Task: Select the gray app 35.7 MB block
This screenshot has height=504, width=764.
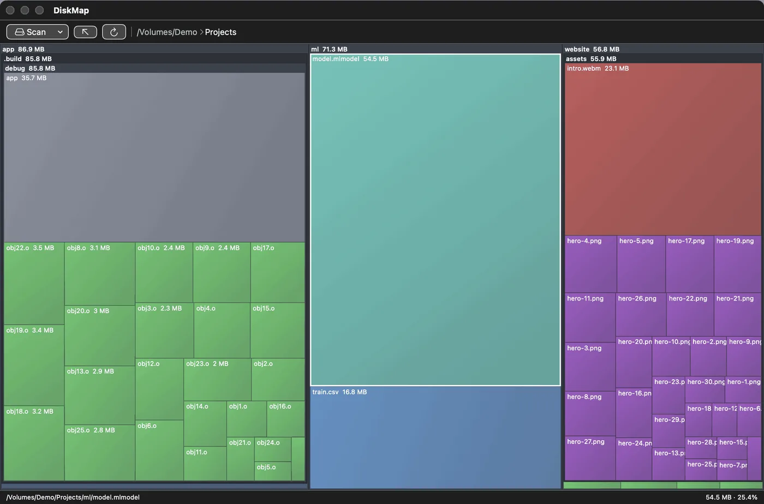Action: [x=154, y=158]
